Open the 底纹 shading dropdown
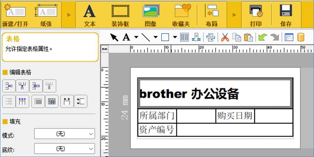 click(x=64, y=149)
